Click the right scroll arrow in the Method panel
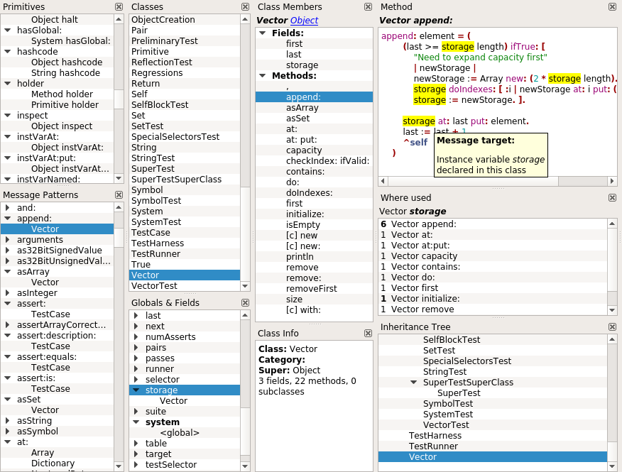 [611, 180]
